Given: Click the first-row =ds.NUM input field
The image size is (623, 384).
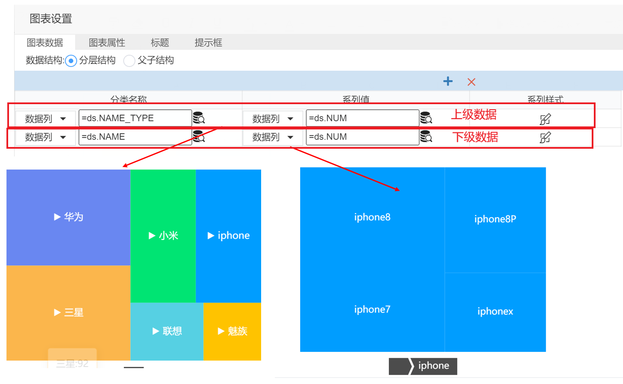Looking at the screenshot, I should point(362,118).
